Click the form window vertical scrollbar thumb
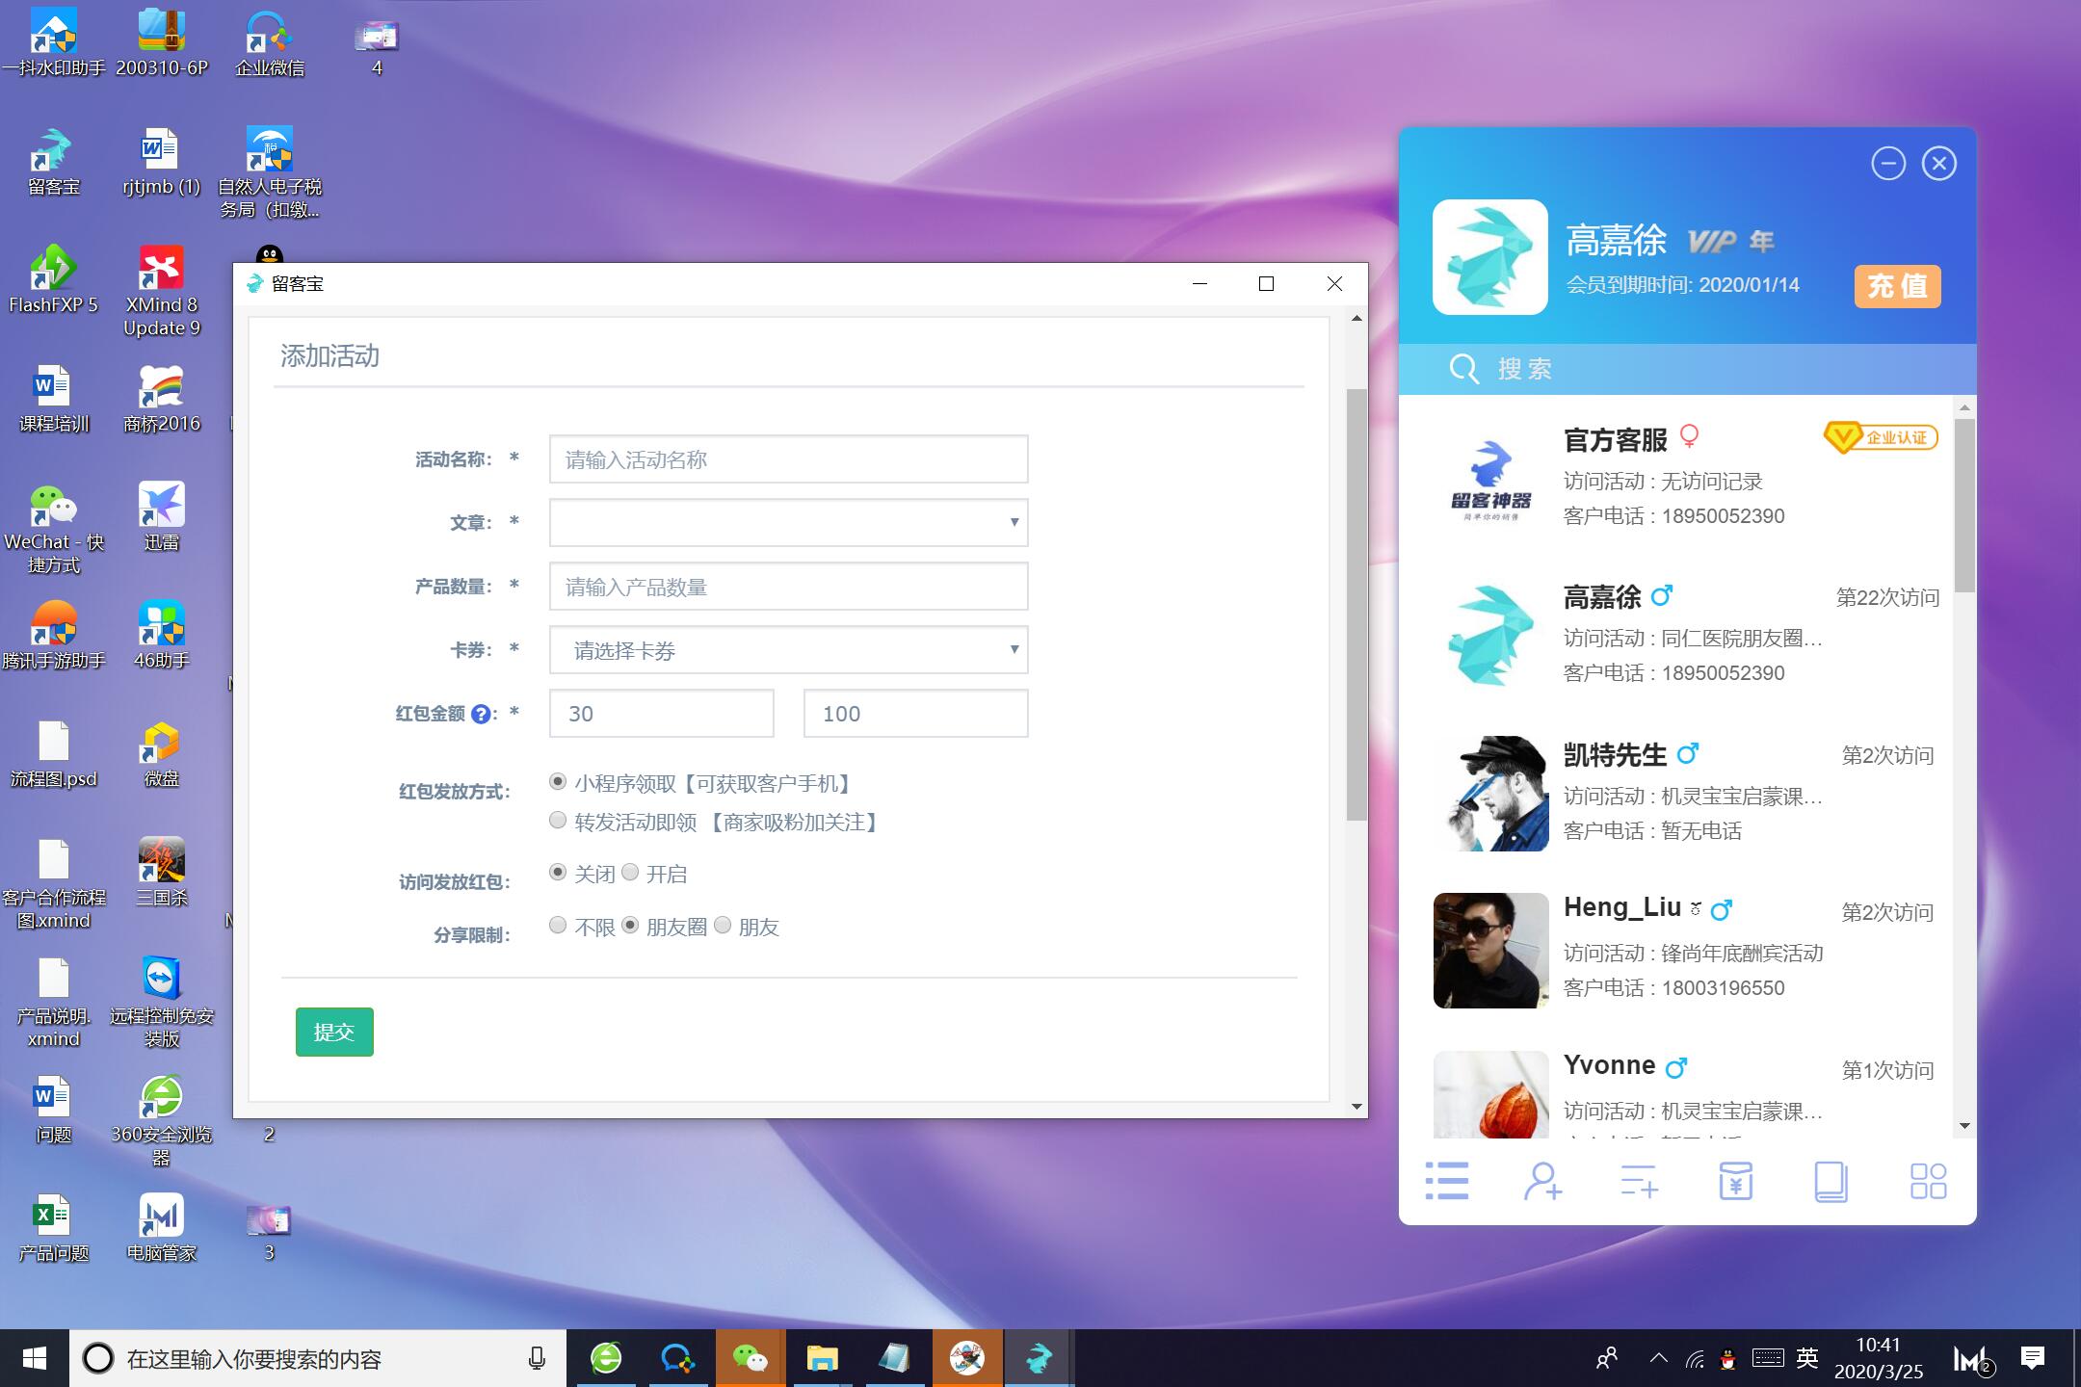Screen dimensions: 2081x1387 click(1357, 605)
